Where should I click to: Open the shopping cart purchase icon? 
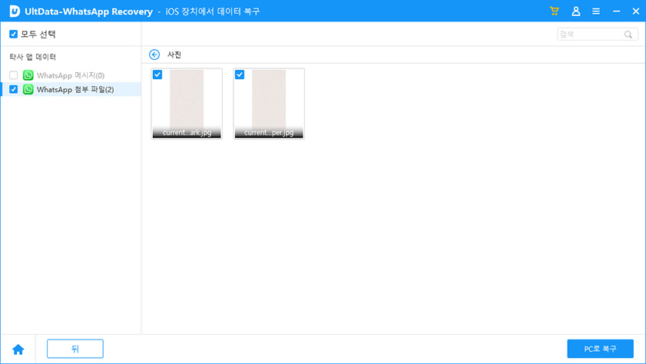[x=555, y=12]
